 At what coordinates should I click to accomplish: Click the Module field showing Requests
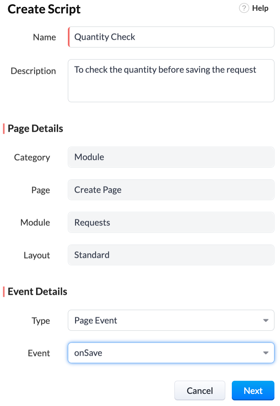(170, 222)
